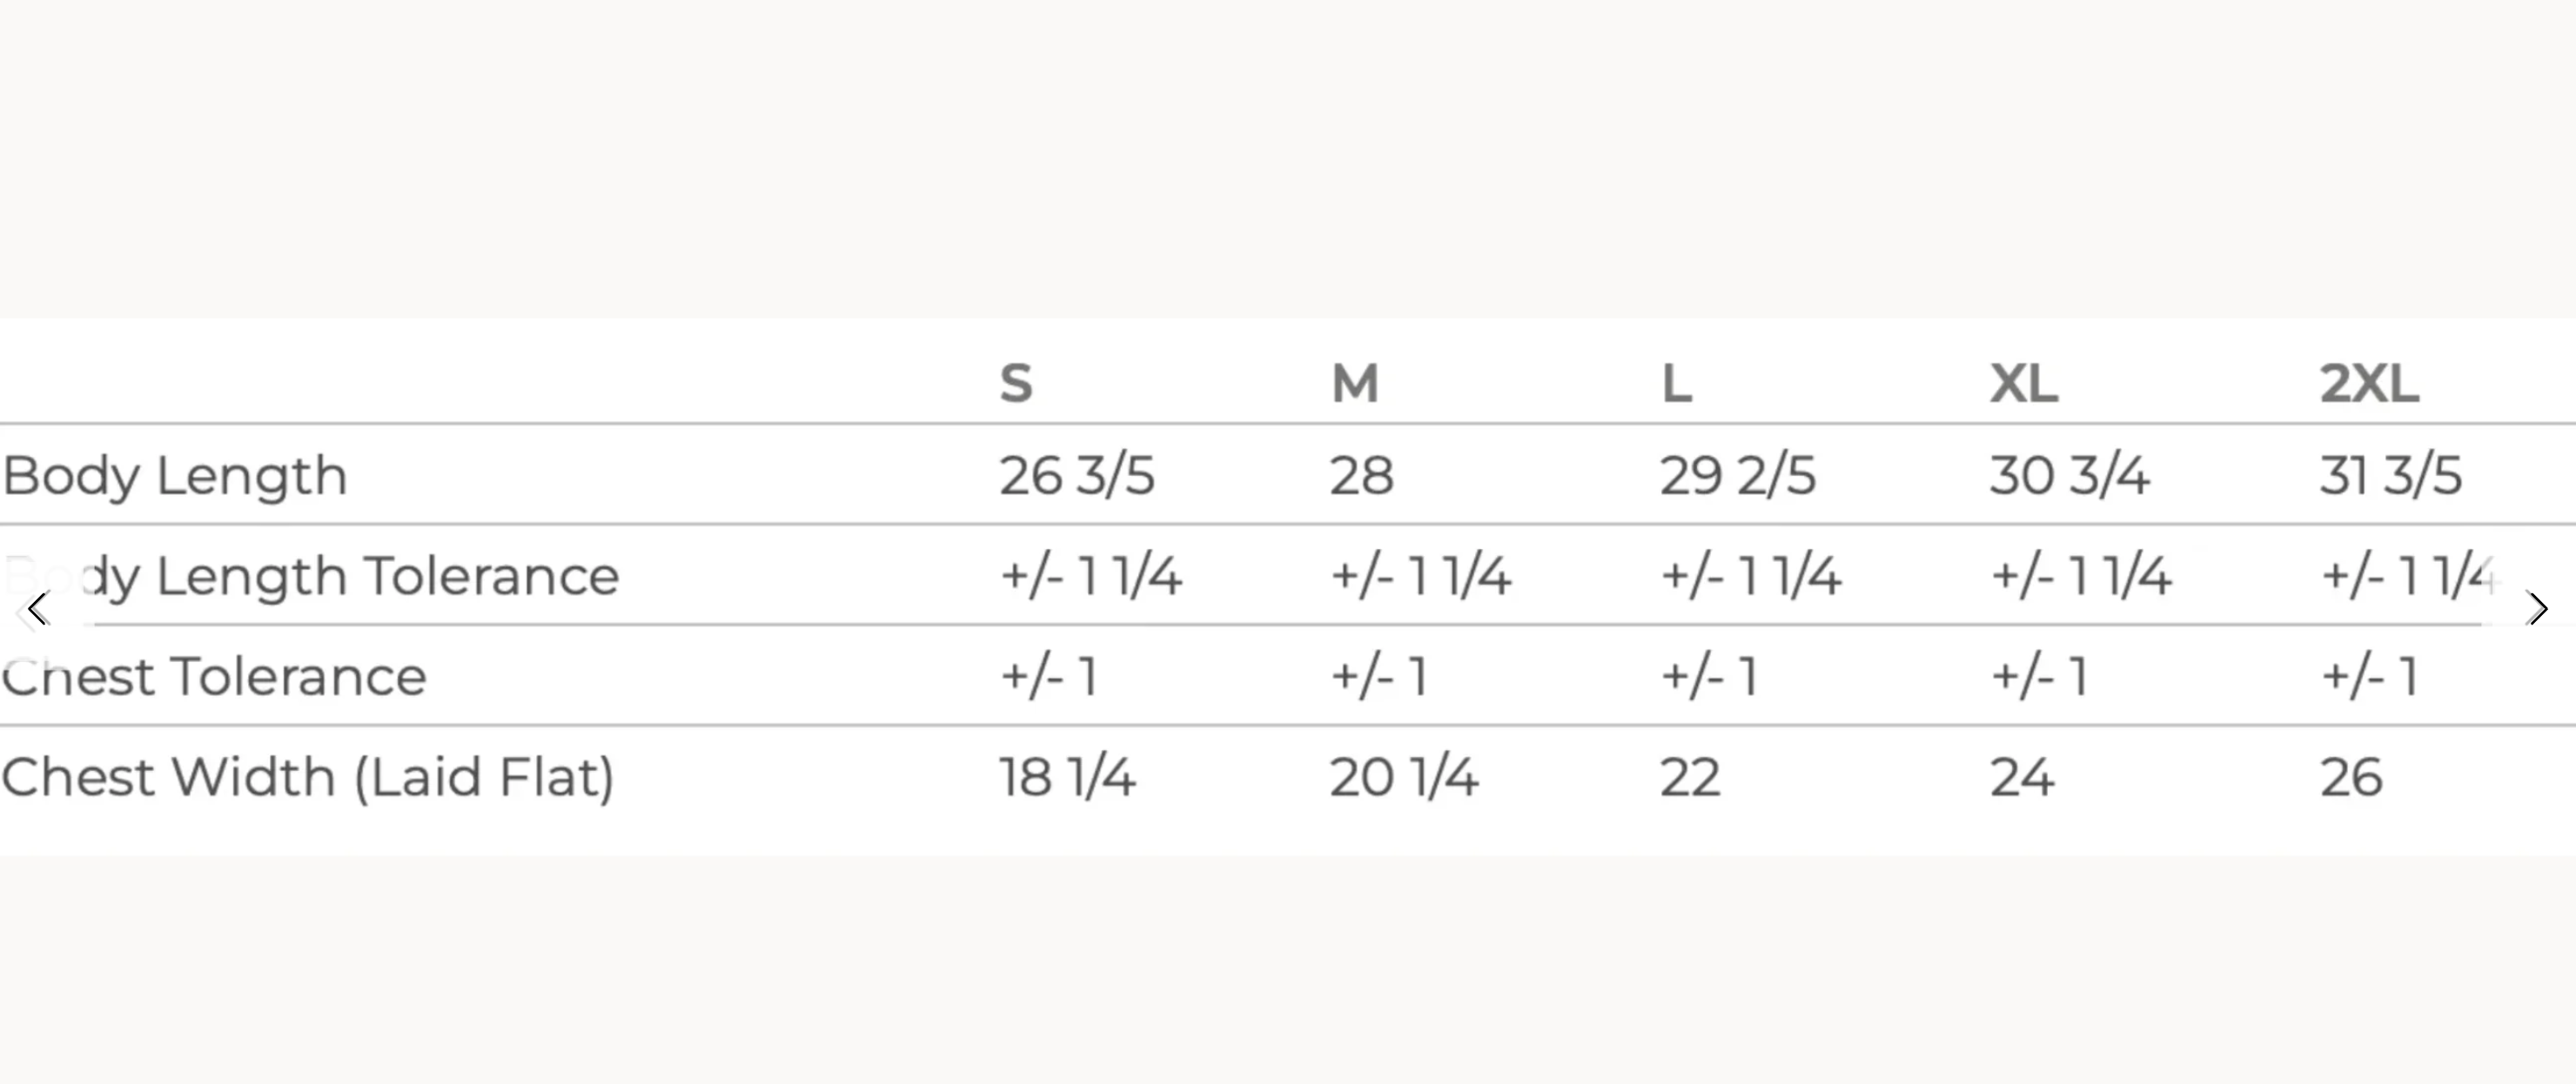Select the M size column header
This screenshot has height=1084, width=2576.
point(1355,383)
